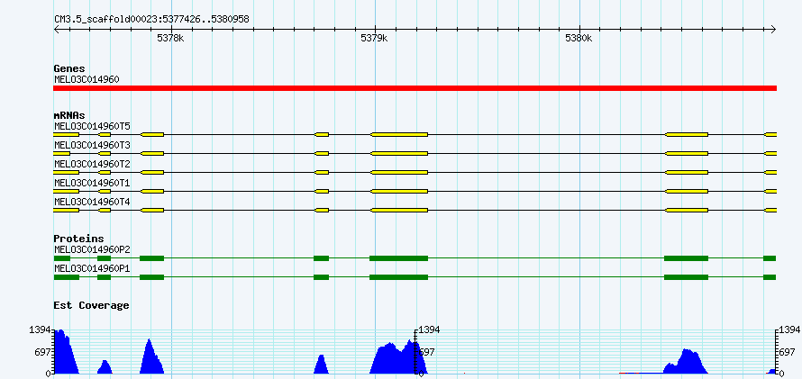Screen dimensions: 802x379
Task: Click the longest yellow exon of transcript MELO3C014960T5
Action: tap(399, 134)
